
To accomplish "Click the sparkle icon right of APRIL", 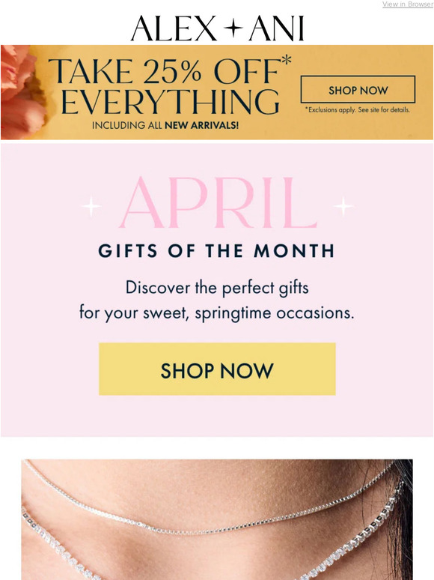I will pyautogui.click(x=343, y=205).
